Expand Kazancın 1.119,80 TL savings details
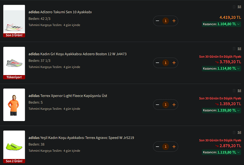This screenshot has height=165, width=244. [x=239, y=152]
